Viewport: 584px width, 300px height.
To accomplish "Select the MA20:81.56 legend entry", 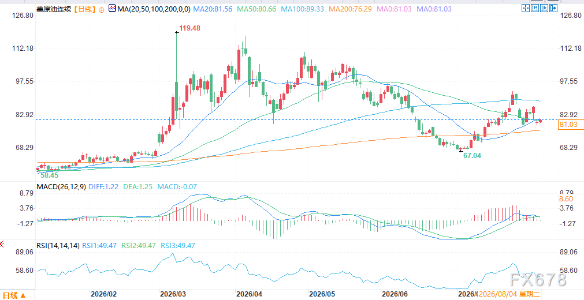I will tap(213, 8).
